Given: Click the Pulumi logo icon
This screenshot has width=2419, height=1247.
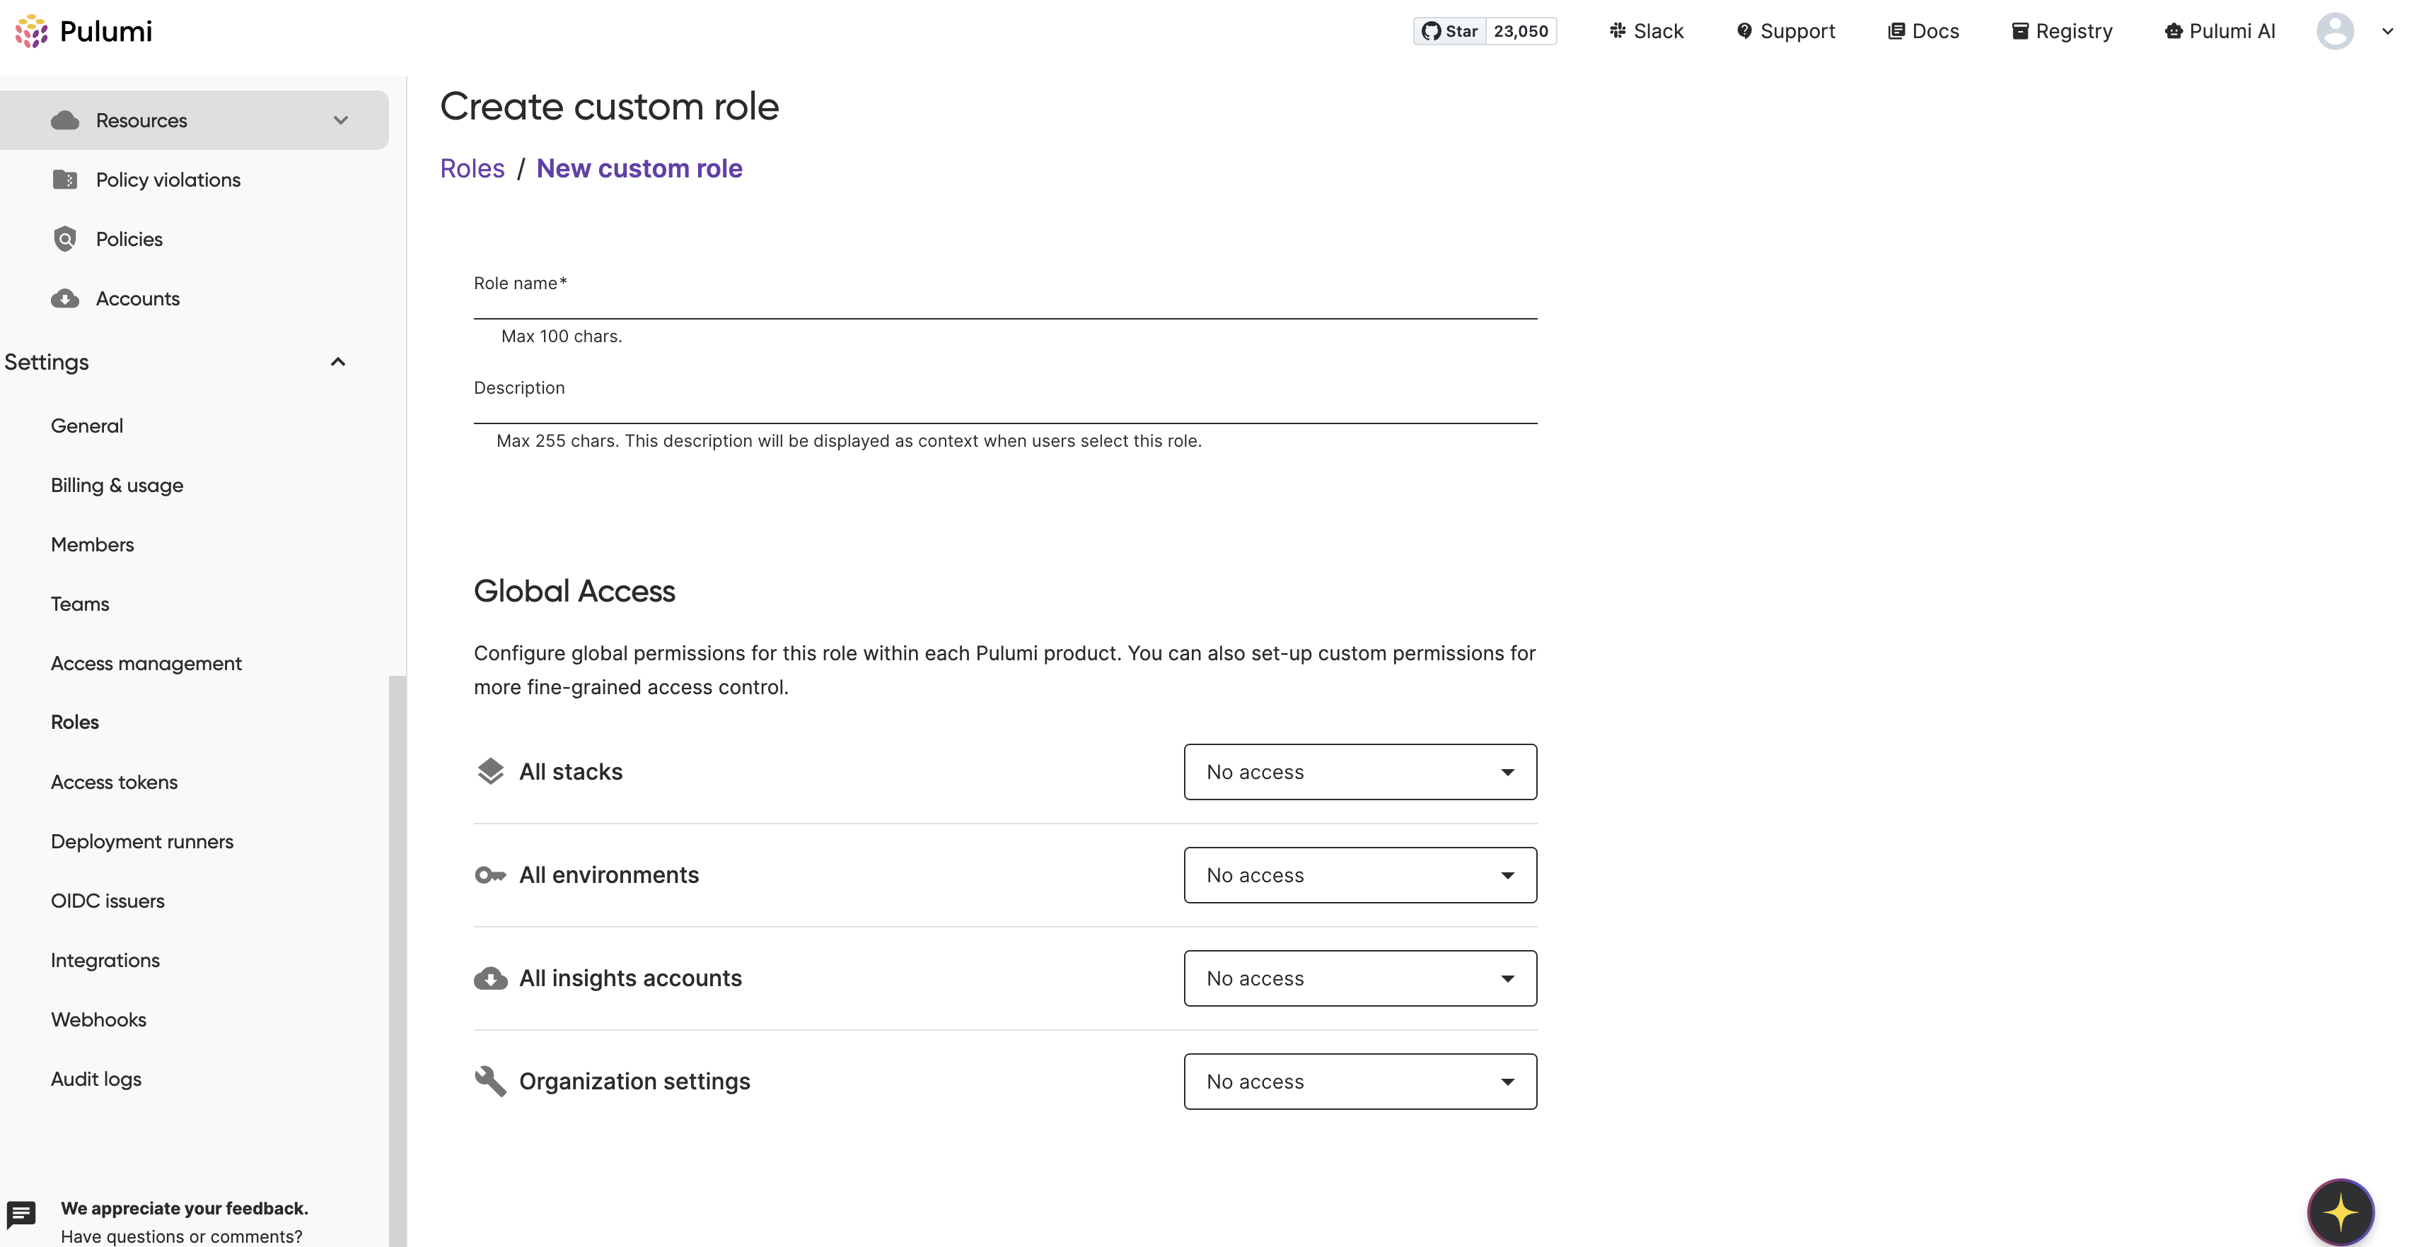Looking at the screenshot, I should (31, 31).
